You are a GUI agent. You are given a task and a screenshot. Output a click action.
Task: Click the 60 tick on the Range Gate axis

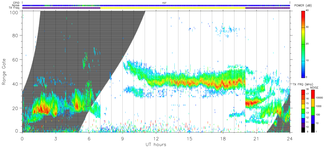click(x=15, y=60)
